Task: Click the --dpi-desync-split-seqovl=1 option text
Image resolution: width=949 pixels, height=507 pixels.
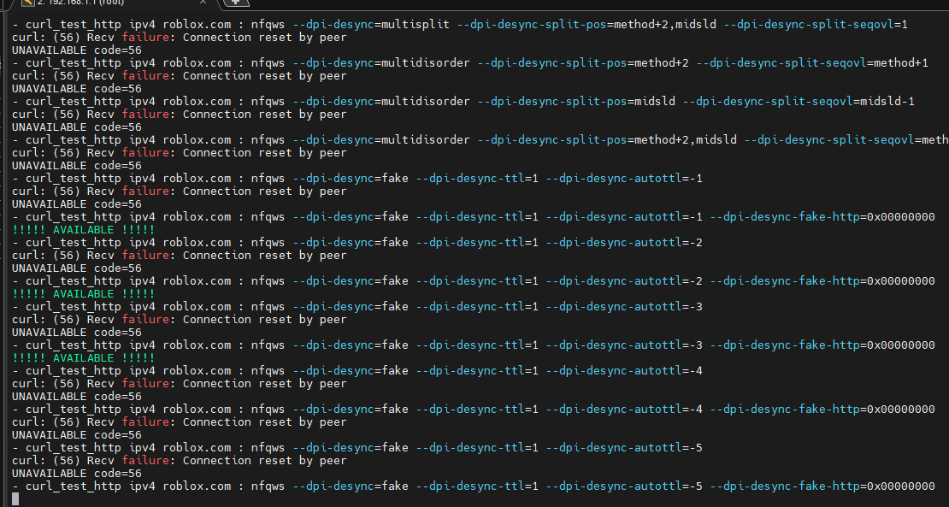Action: pyautogui.click(x=816, y=24)
